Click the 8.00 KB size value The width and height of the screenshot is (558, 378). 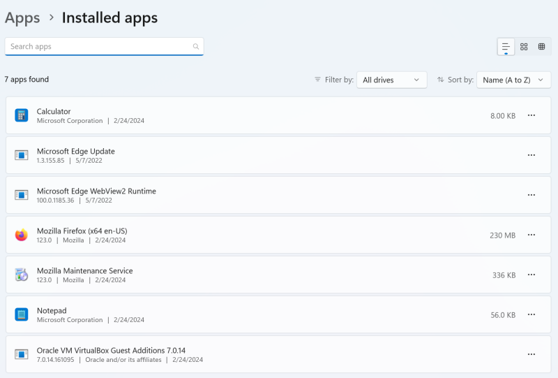(x=503, y=116)
